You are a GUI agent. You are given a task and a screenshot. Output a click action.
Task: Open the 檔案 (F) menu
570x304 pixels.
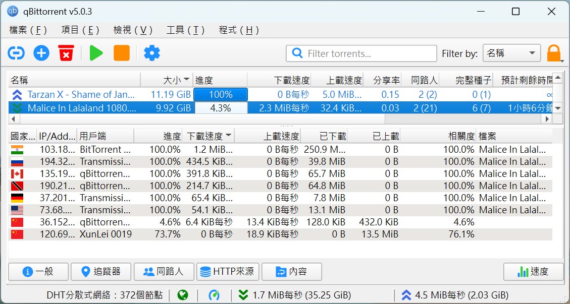pyautogui.click(x=28, y=30)
